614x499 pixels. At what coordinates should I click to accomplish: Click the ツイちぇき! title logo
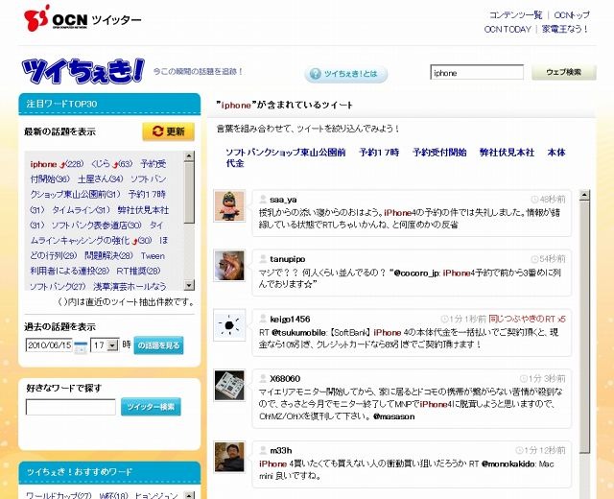click(x=83, y=71)
